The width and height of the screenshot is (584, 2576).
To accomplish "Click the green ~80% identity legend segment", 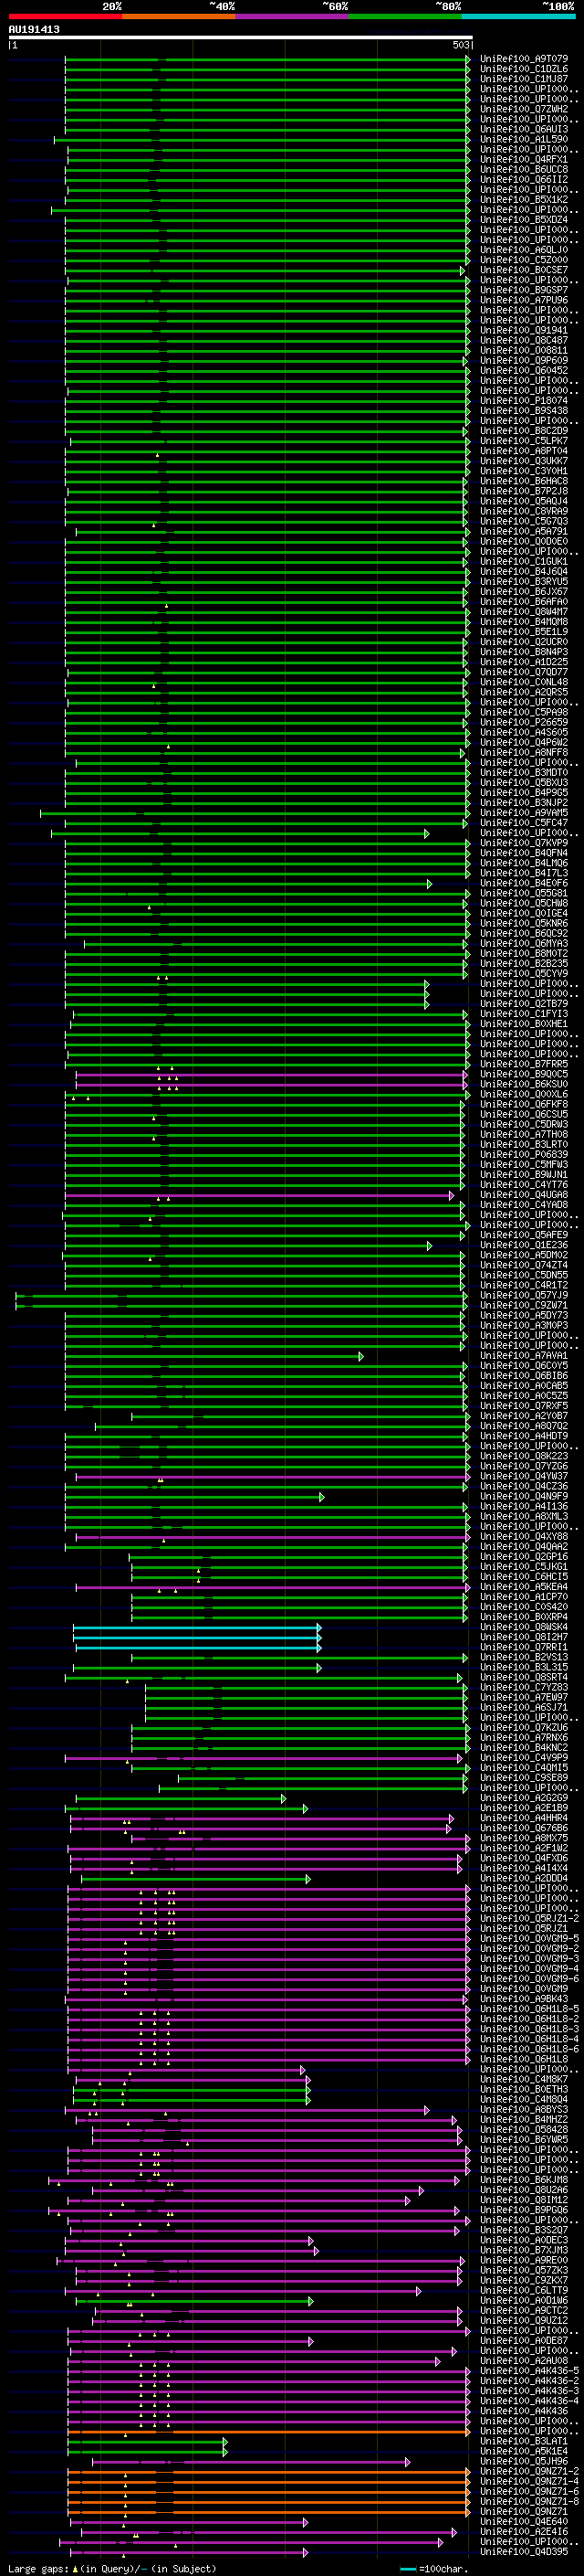I will (405, 16).
